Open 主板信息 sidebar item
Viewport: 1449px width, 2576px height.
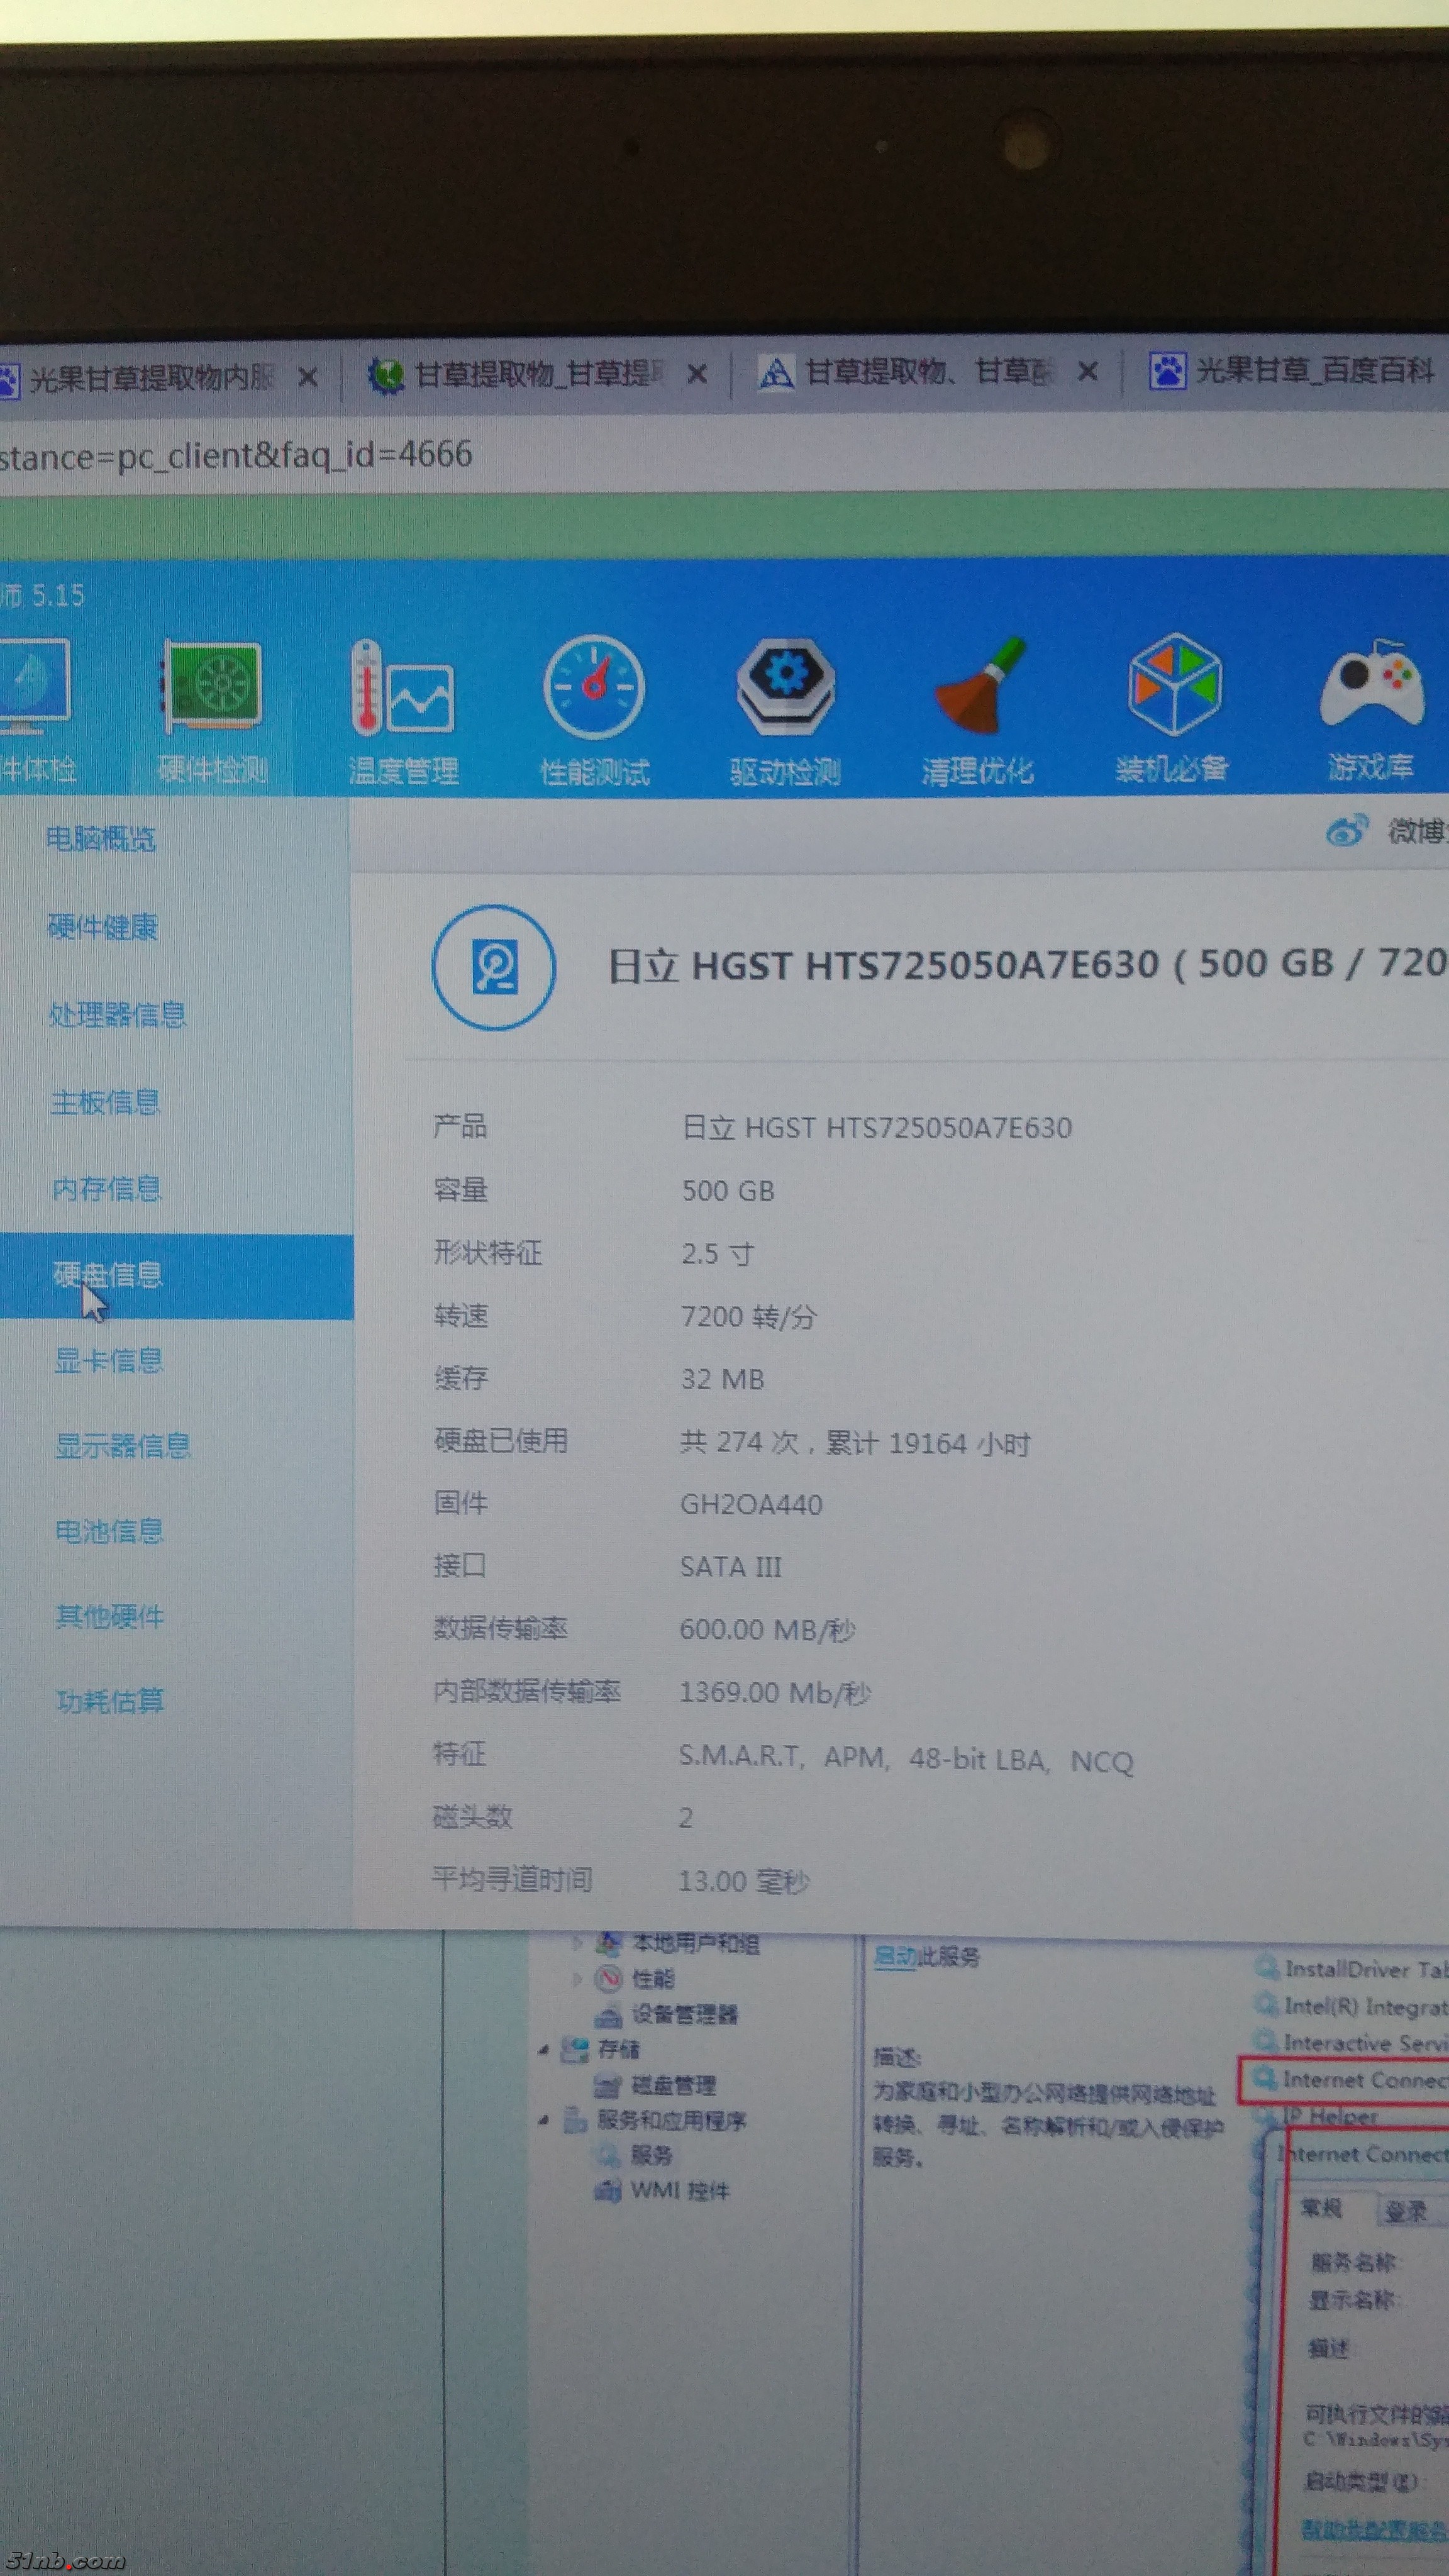(x=106, y=1102)
